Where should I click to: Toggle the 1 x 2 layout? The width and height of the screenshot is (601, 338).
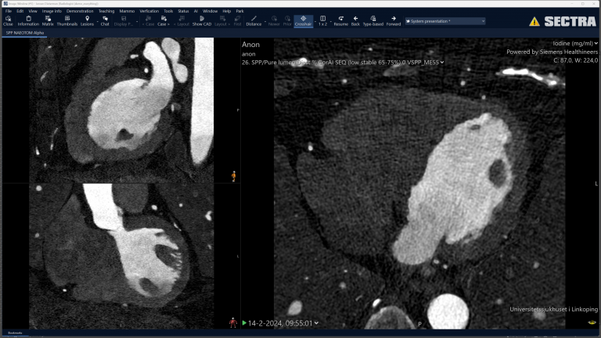pyautogui.click(x=323, y=20)
